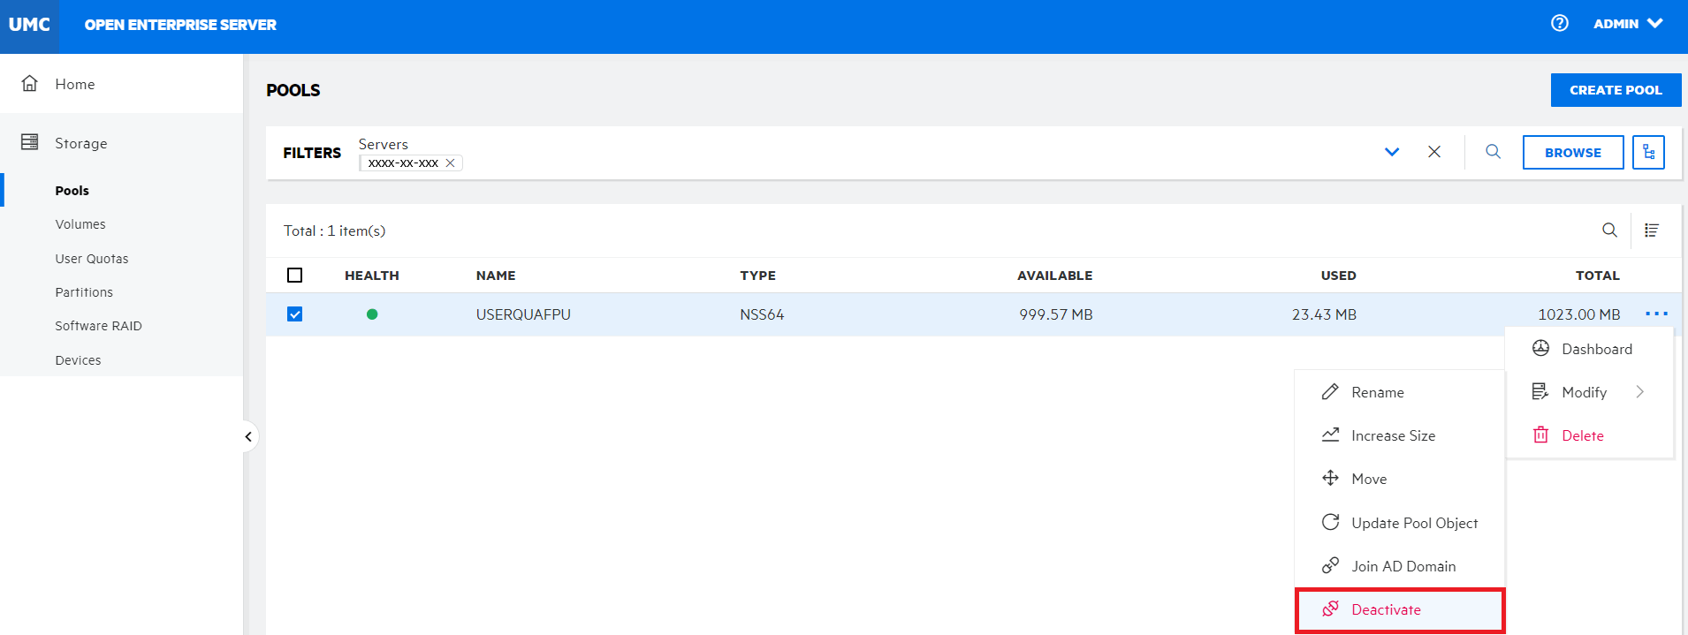Click the CREATE POOL button
Image resolution: width=1688 pixels, height=635 pixels.
click(x=1615, y=90)
